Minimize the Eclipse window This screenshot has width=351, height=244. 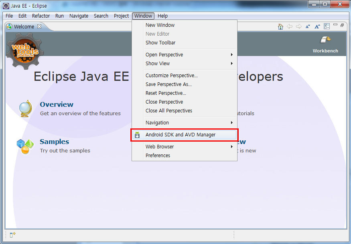click(x=314, y=4)
